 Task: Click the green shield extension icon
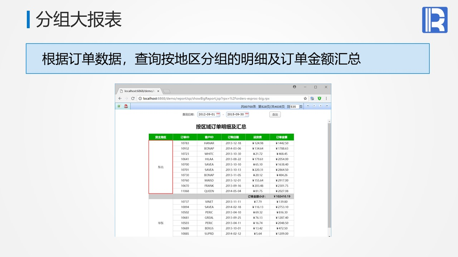click(x=320, y=99)
